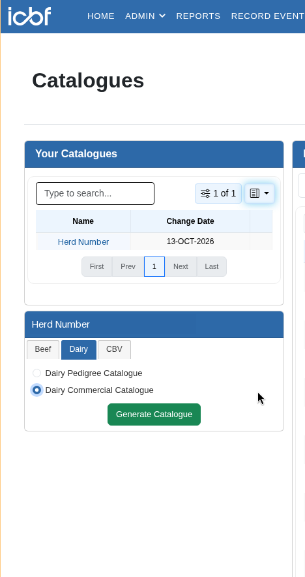Viewport: 305px width, 577px height.
Task: Open the RECORD EVENT menu item
Action: coord(268,16)
